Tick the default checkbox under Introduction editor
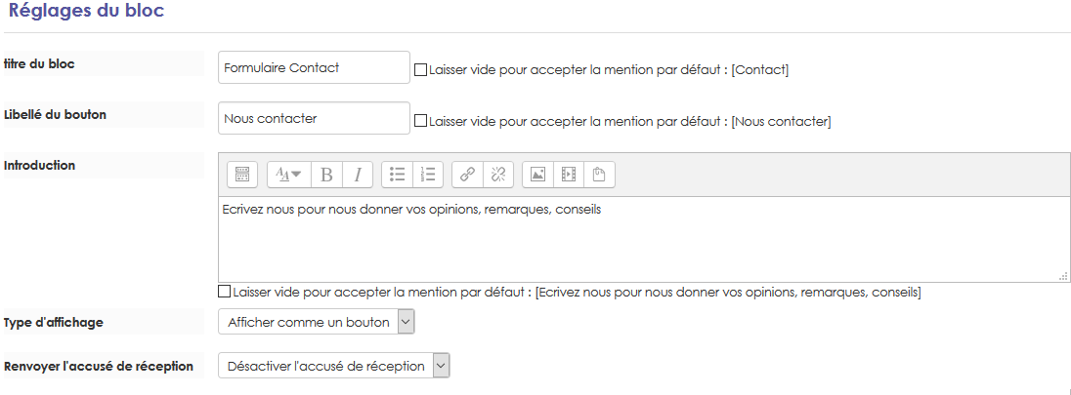The image size is (1071, 395). point(225,292)
